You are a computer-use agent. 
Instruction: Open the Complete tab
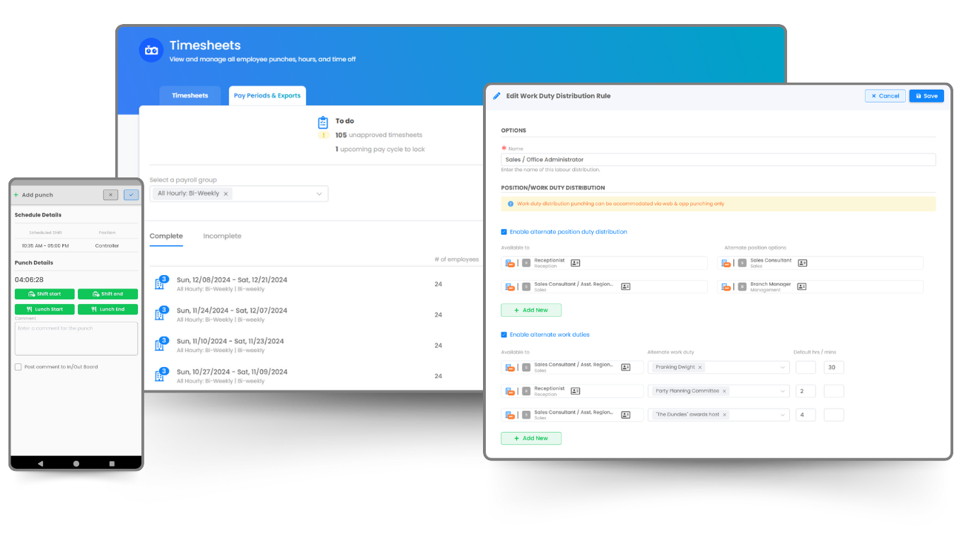166,236
